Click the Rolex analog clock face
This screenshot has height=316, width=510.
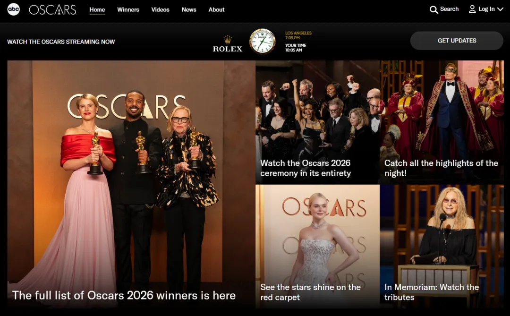click(262, 42)
